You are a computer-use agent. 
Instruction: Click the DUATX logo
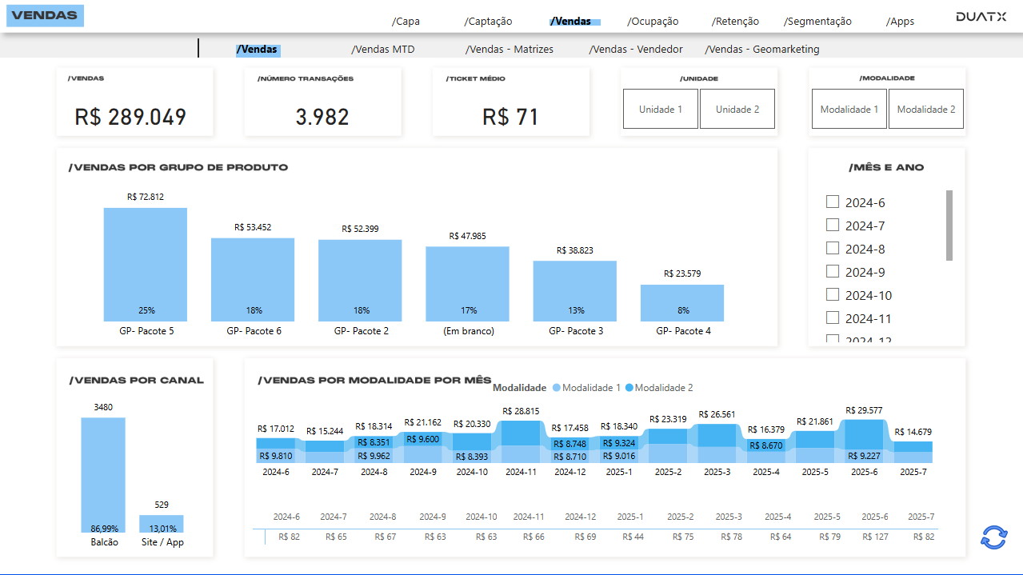982,14
